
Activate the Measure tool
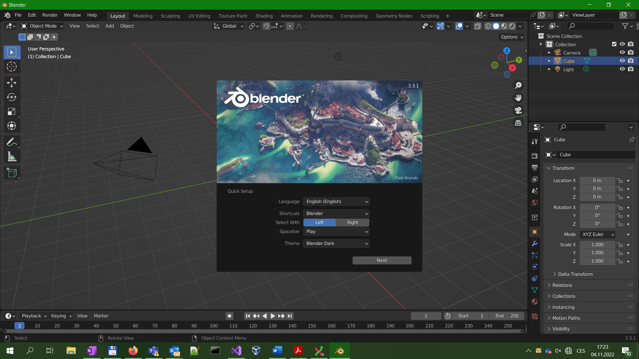[12, 157]
